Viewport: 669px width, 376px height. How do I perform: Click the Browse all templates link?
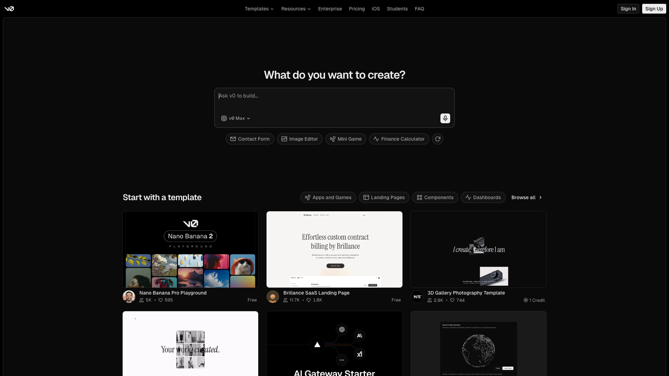[x=526, y=197]
